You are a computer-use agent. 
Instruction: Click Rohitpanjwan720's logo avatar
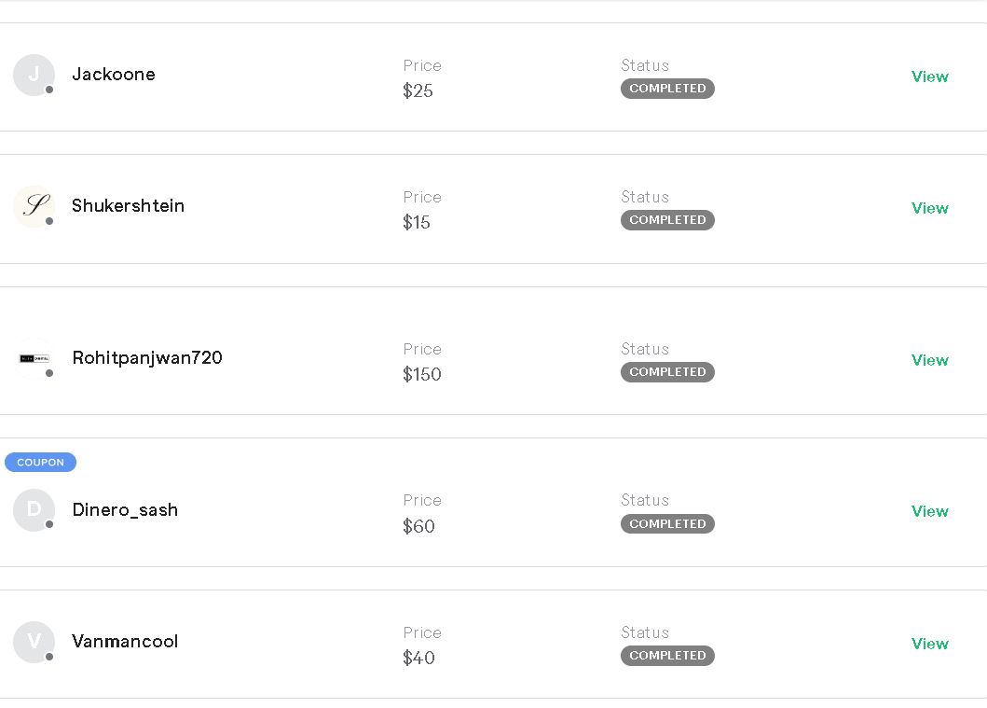pyautogui.click(x=34, y=358)
